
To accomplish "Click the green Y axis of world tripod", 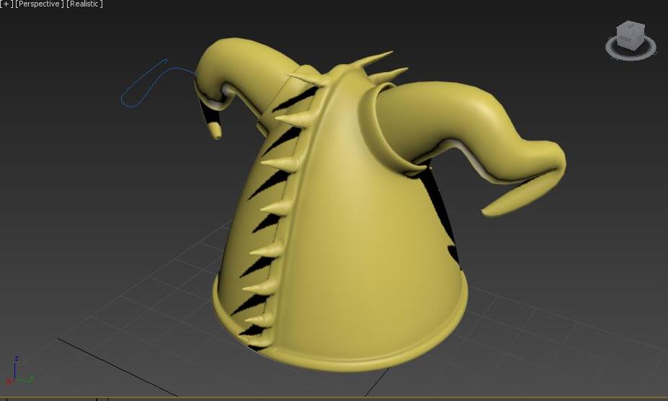I will coord(26,378).
